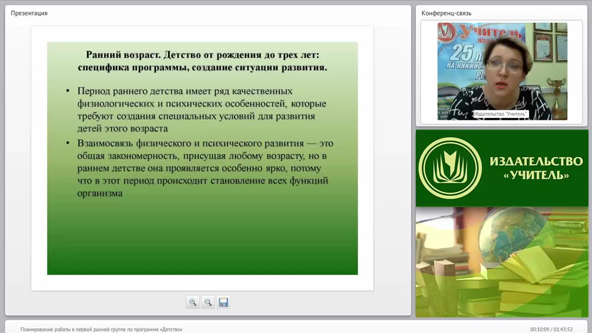Screen dimensions: 592x333
Task: Click the 'Издательство "Учитель"' name label on the video
Action: [500, 114]
